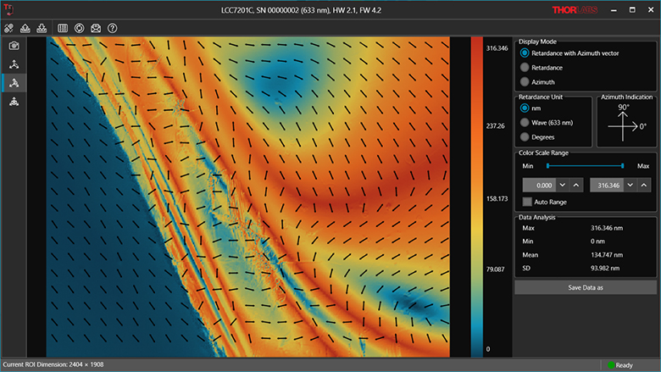Click the Max handle of range slider
Image resolution: width=661 pixels, height=372 pixels.
click(x=623, y=166)
